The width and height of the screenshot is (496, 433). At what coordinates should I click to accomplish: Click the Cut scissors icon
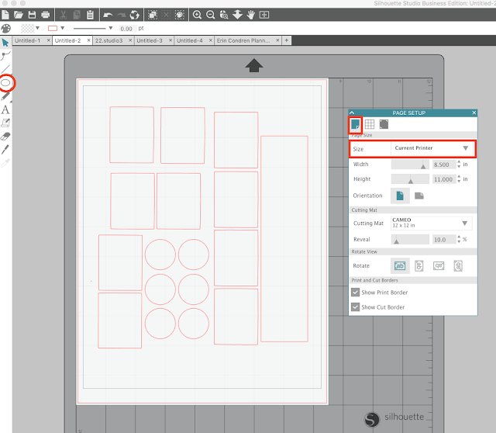(63, 15)
